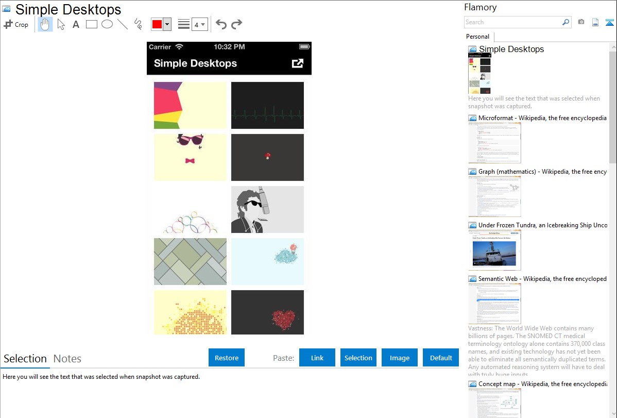Open the Concept map - Wikipedia entry
Image resolution: width=617 pixels, height=418 pixels.
pyautogui.click(x=542, y=383)
